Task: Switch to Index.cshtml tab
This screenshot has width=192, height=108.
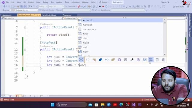Action: point(7,15)
